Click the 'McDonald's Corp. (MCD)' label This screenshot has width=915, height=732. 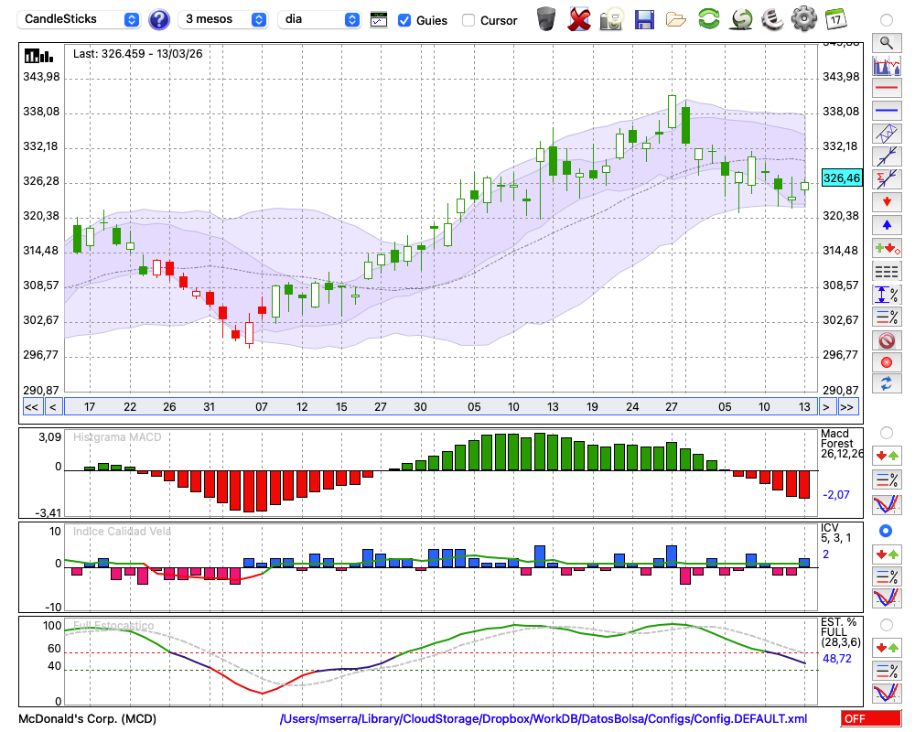[88, 718]
